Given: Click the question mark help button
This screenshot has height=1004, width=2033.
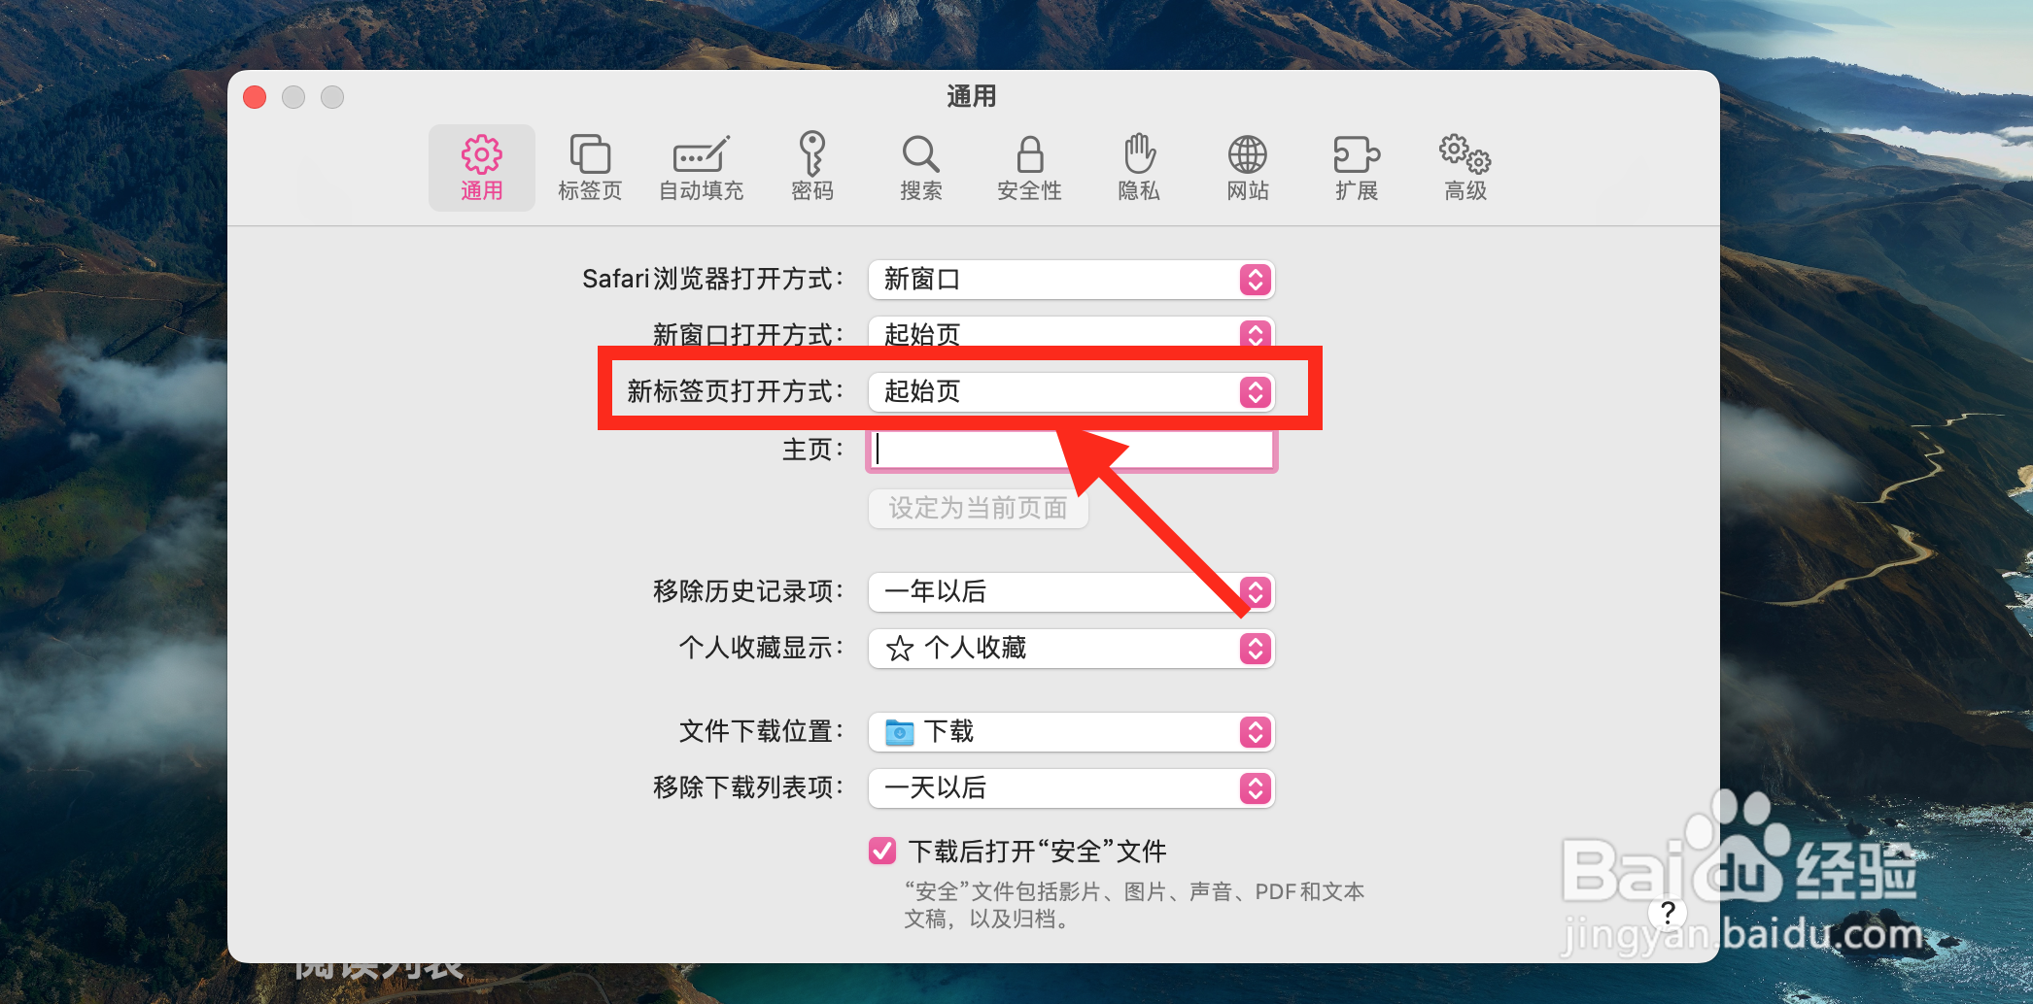Looking at the screenshot, I should (1668, 913).
